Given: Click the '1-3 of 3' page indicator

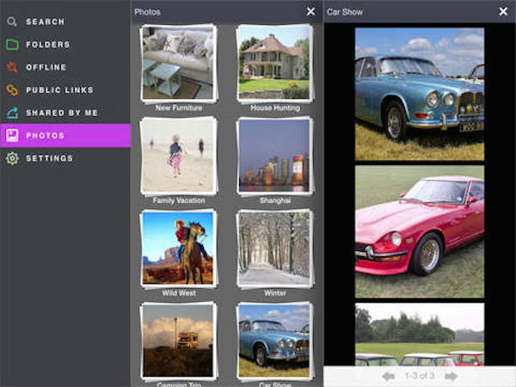Looking at the screenshot, I should click(420, 376).
